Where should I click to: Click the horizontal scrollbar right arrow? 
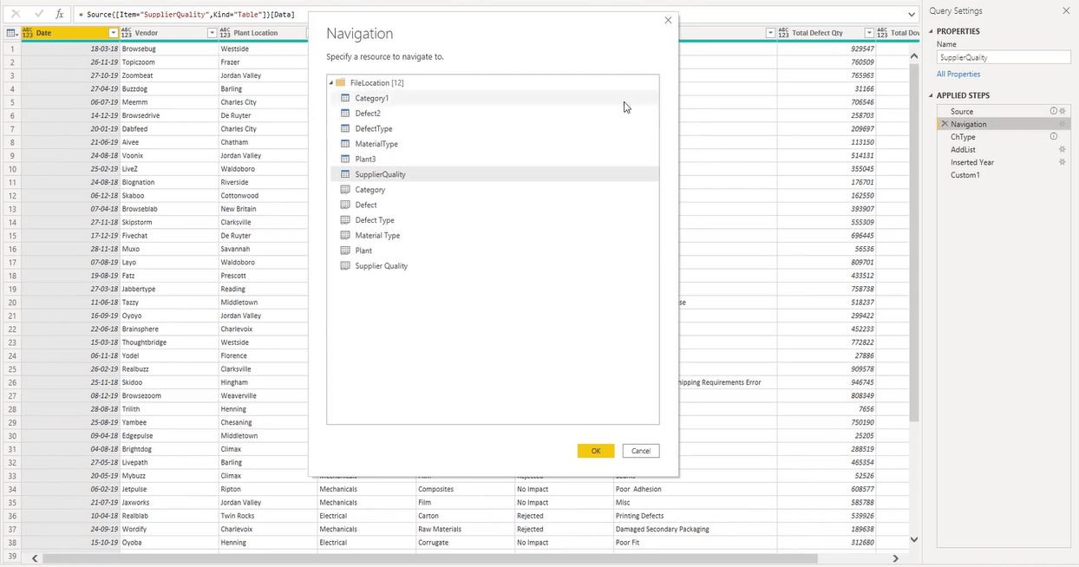[896, 558]
